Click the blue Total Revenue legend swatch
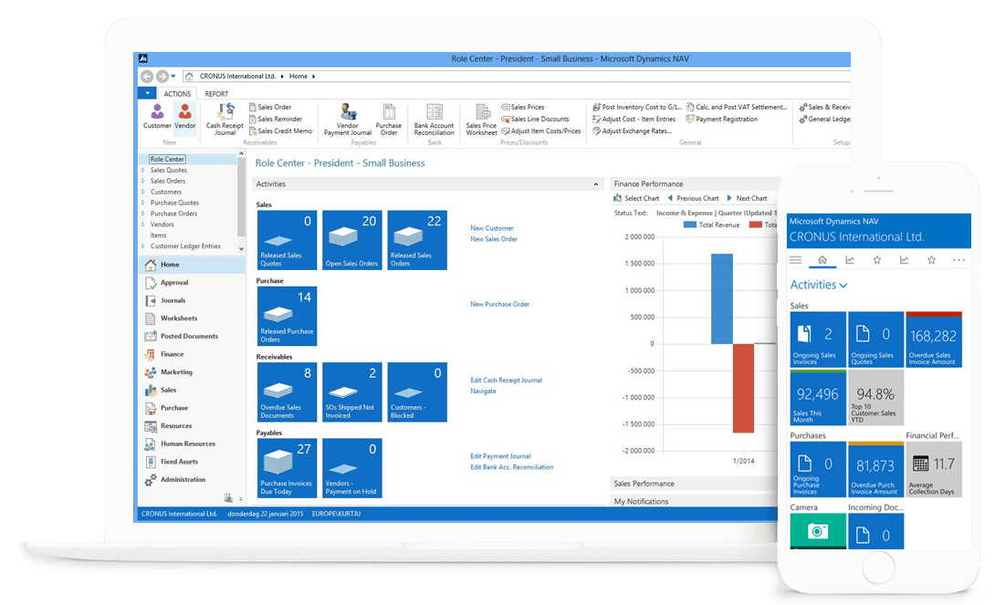Viewport: 995px width, 605px height. (689, 225)
